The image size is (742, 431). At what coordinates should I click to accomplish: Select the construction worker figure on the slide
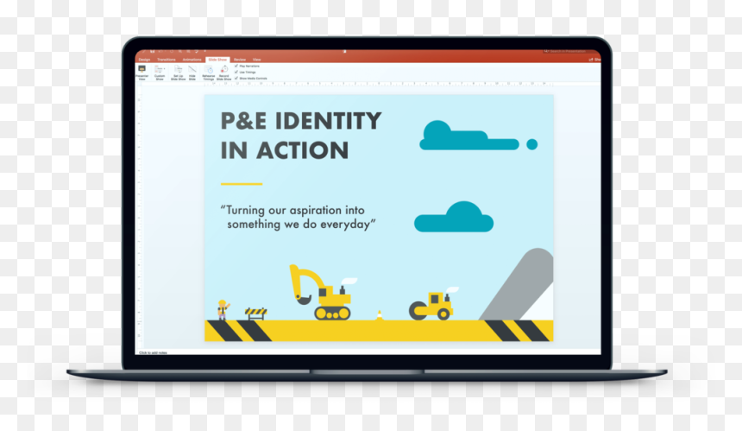(223, 310)
